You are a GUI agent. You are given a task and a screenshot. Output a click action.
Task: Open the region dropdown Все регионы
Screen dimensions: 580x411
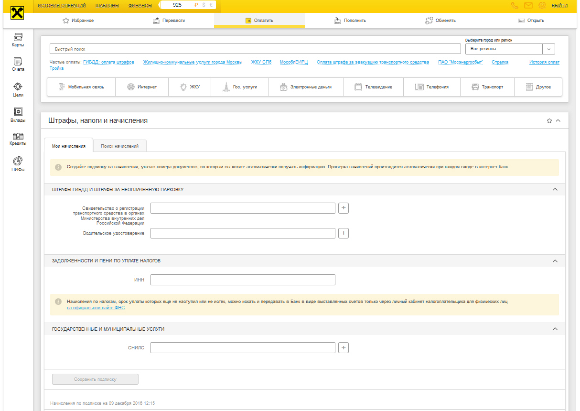click(510, 49)
